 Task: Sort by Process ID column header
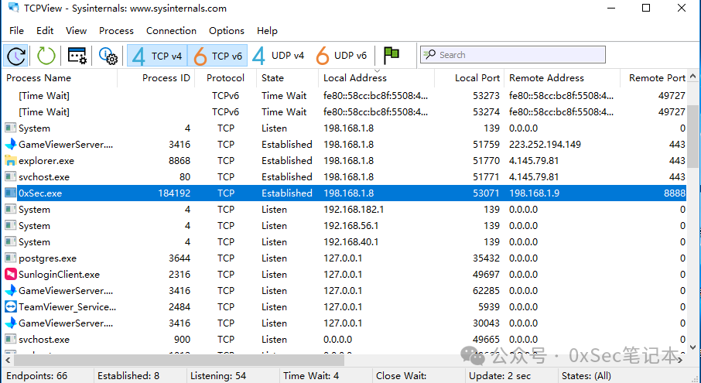[x=156, y=78]
